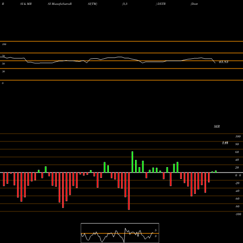Image resolution: width=243 pixels, height=243 pixels.
Task: Click the MR axis label -60
Action: pyautogui.click(x=237, y=199)
